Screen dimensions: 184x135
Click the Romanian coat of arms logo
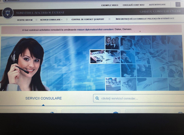(8, 13)
